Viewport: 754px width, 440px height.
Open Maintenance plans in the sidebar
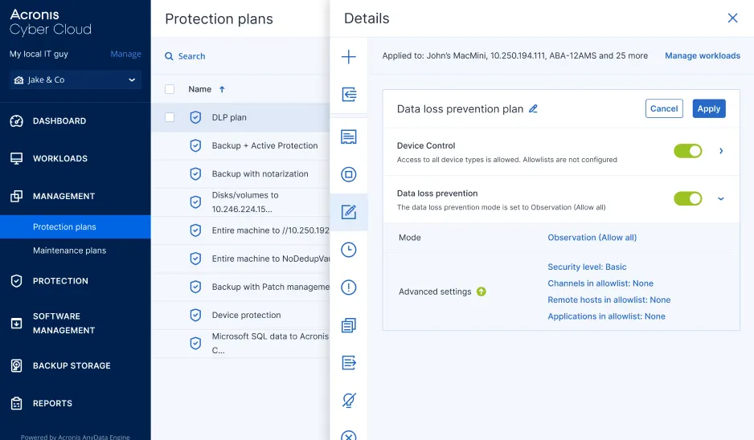click(69, 251)
